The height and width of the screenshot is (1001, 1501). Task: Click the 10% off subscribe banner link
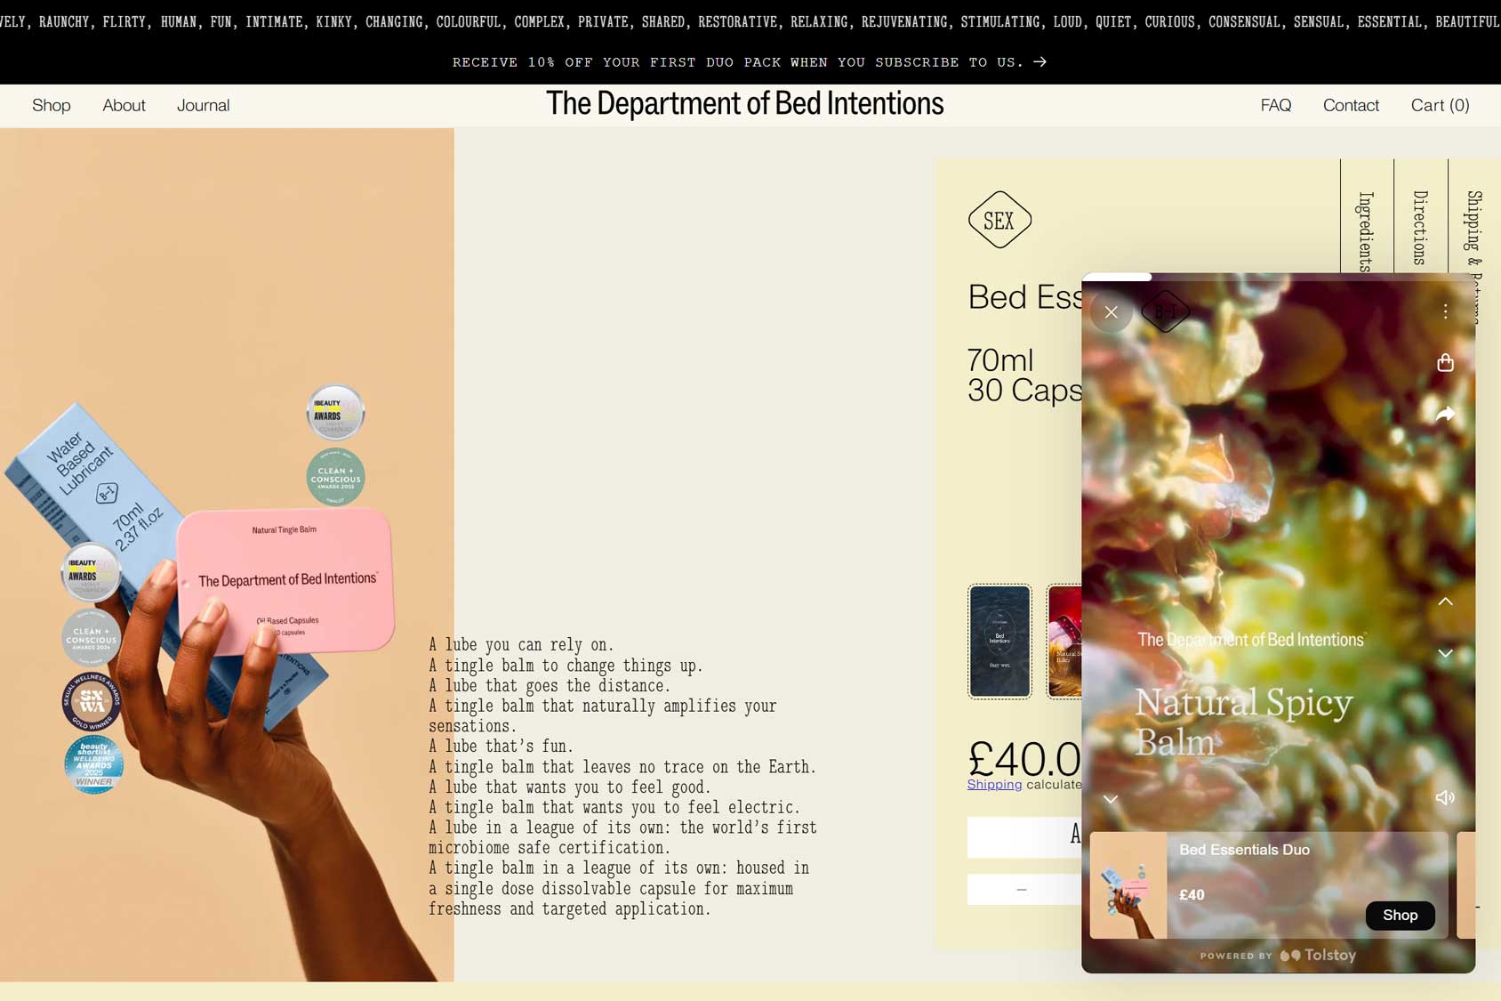750,62
